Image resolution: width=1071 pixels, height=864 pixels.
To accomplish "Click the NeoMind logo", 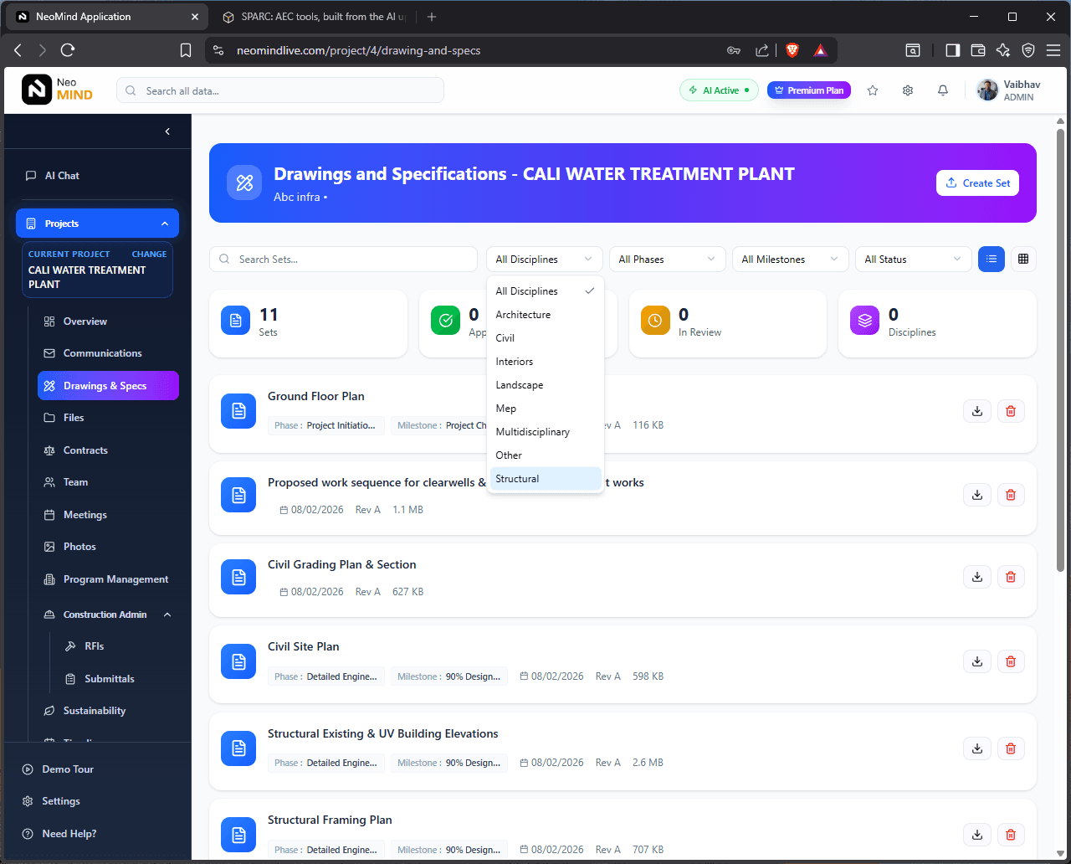I will point(58,90).
